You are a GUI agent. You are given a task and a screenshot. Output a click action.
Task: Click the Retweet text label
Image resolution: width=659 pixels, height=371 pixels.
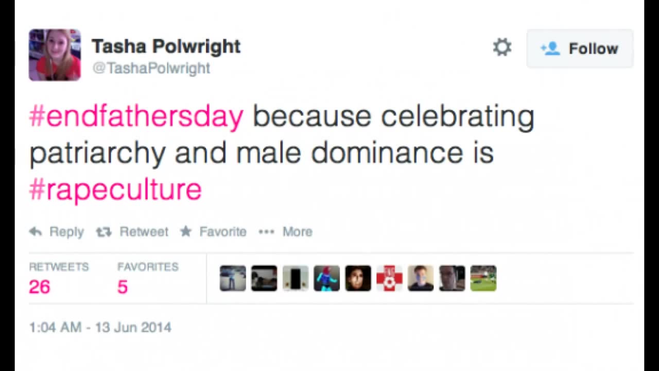144,232
